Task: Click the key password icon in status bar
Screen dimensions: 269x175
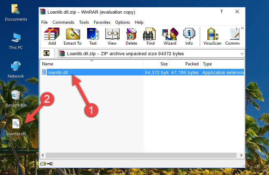Action: (x=50, y=164)
